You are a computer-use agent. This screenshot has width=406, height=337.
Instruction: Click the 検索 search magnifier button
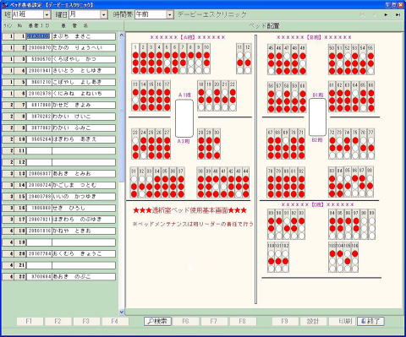[157, 321]
